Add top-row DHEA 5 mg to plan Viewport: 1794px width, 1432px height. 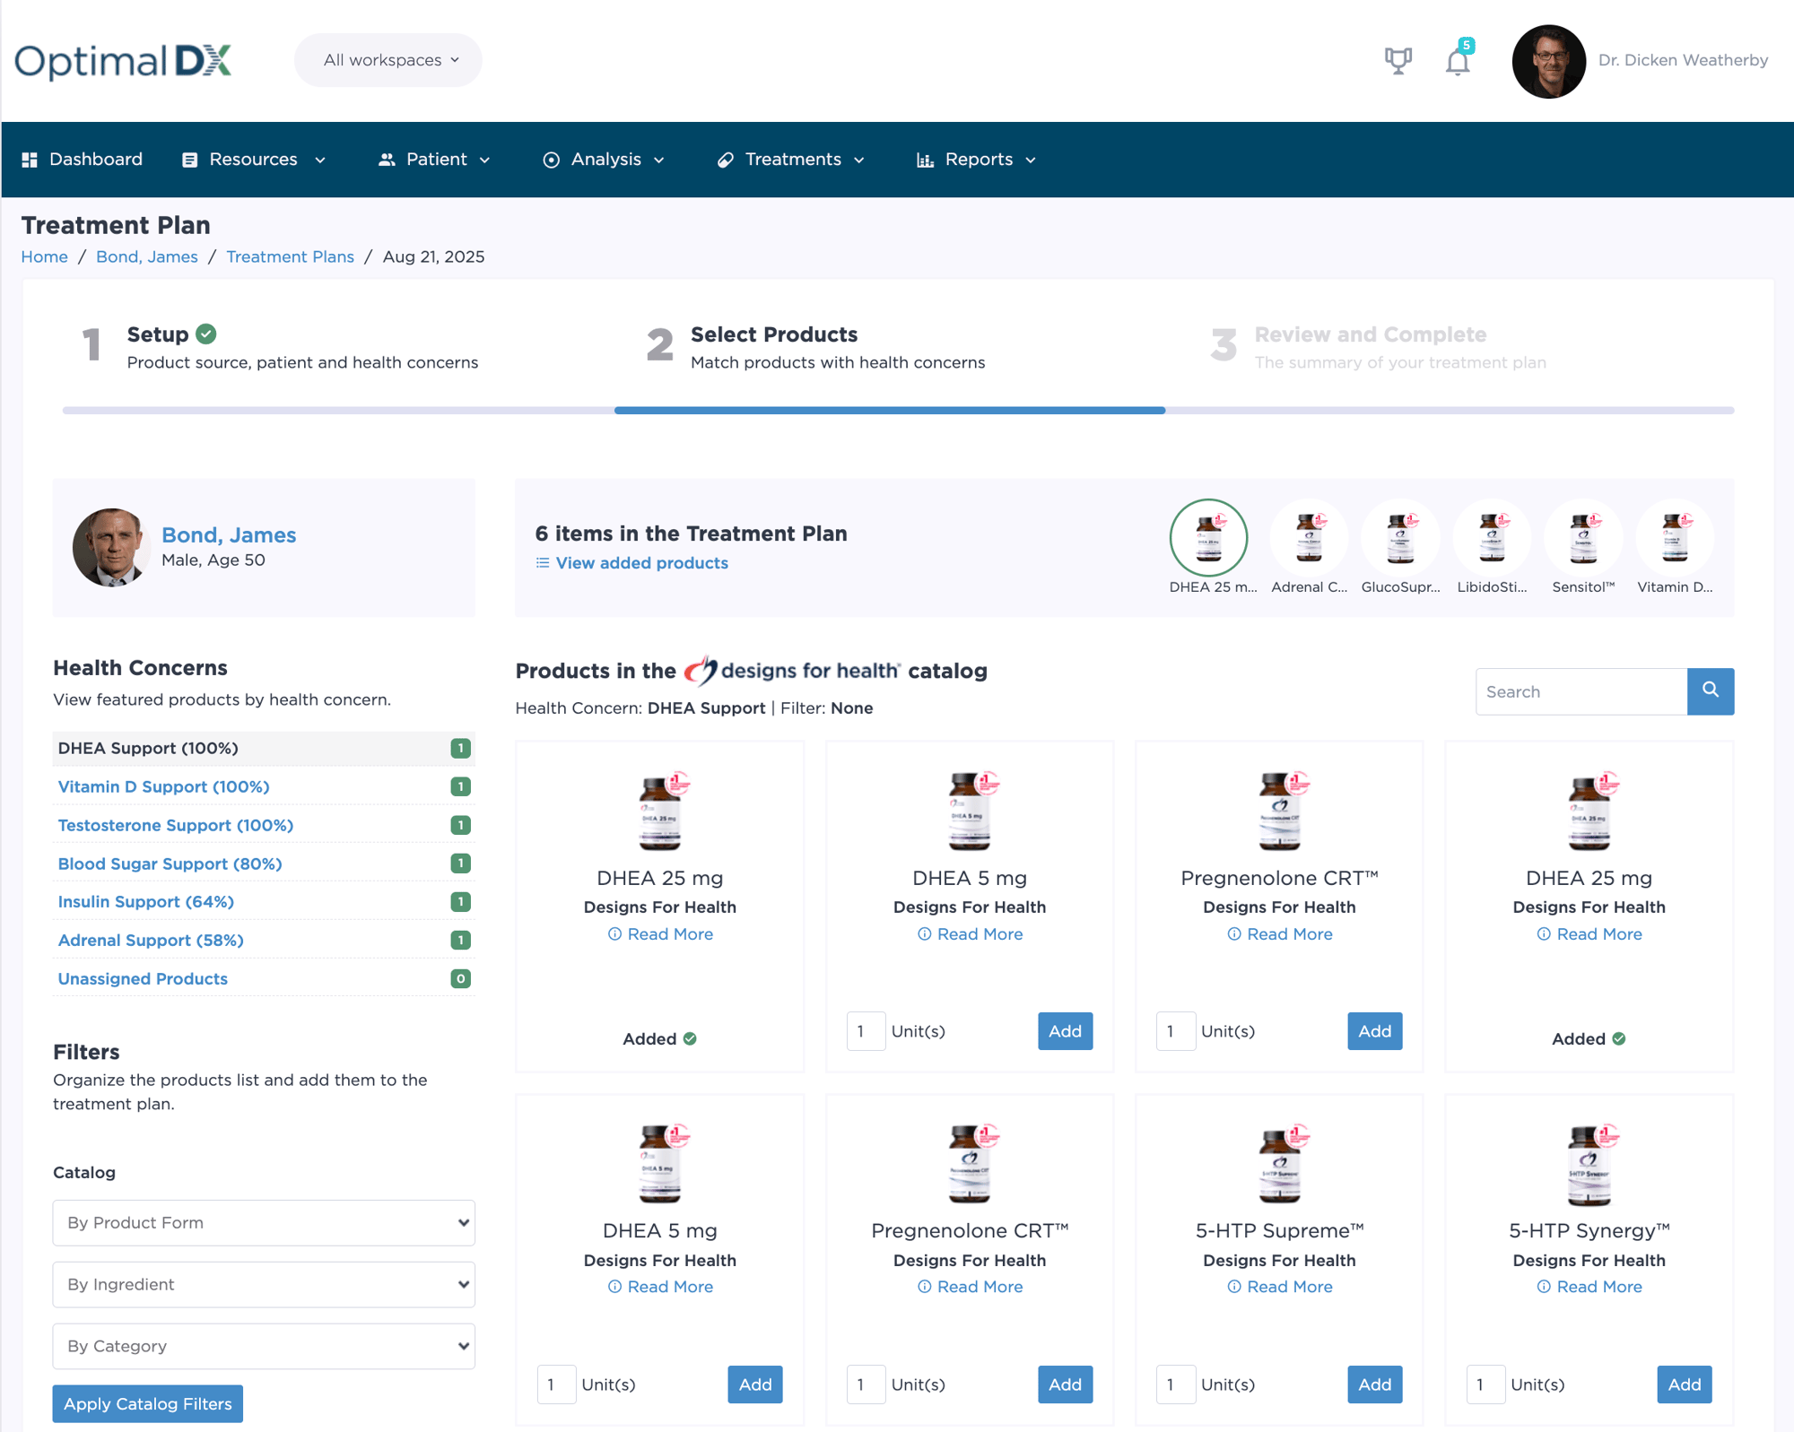1065,1031
